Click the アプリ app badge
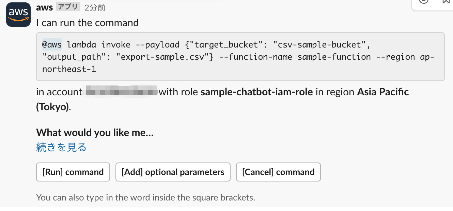The height and width of the screenshot is (211, 453). tap(68, 7)
